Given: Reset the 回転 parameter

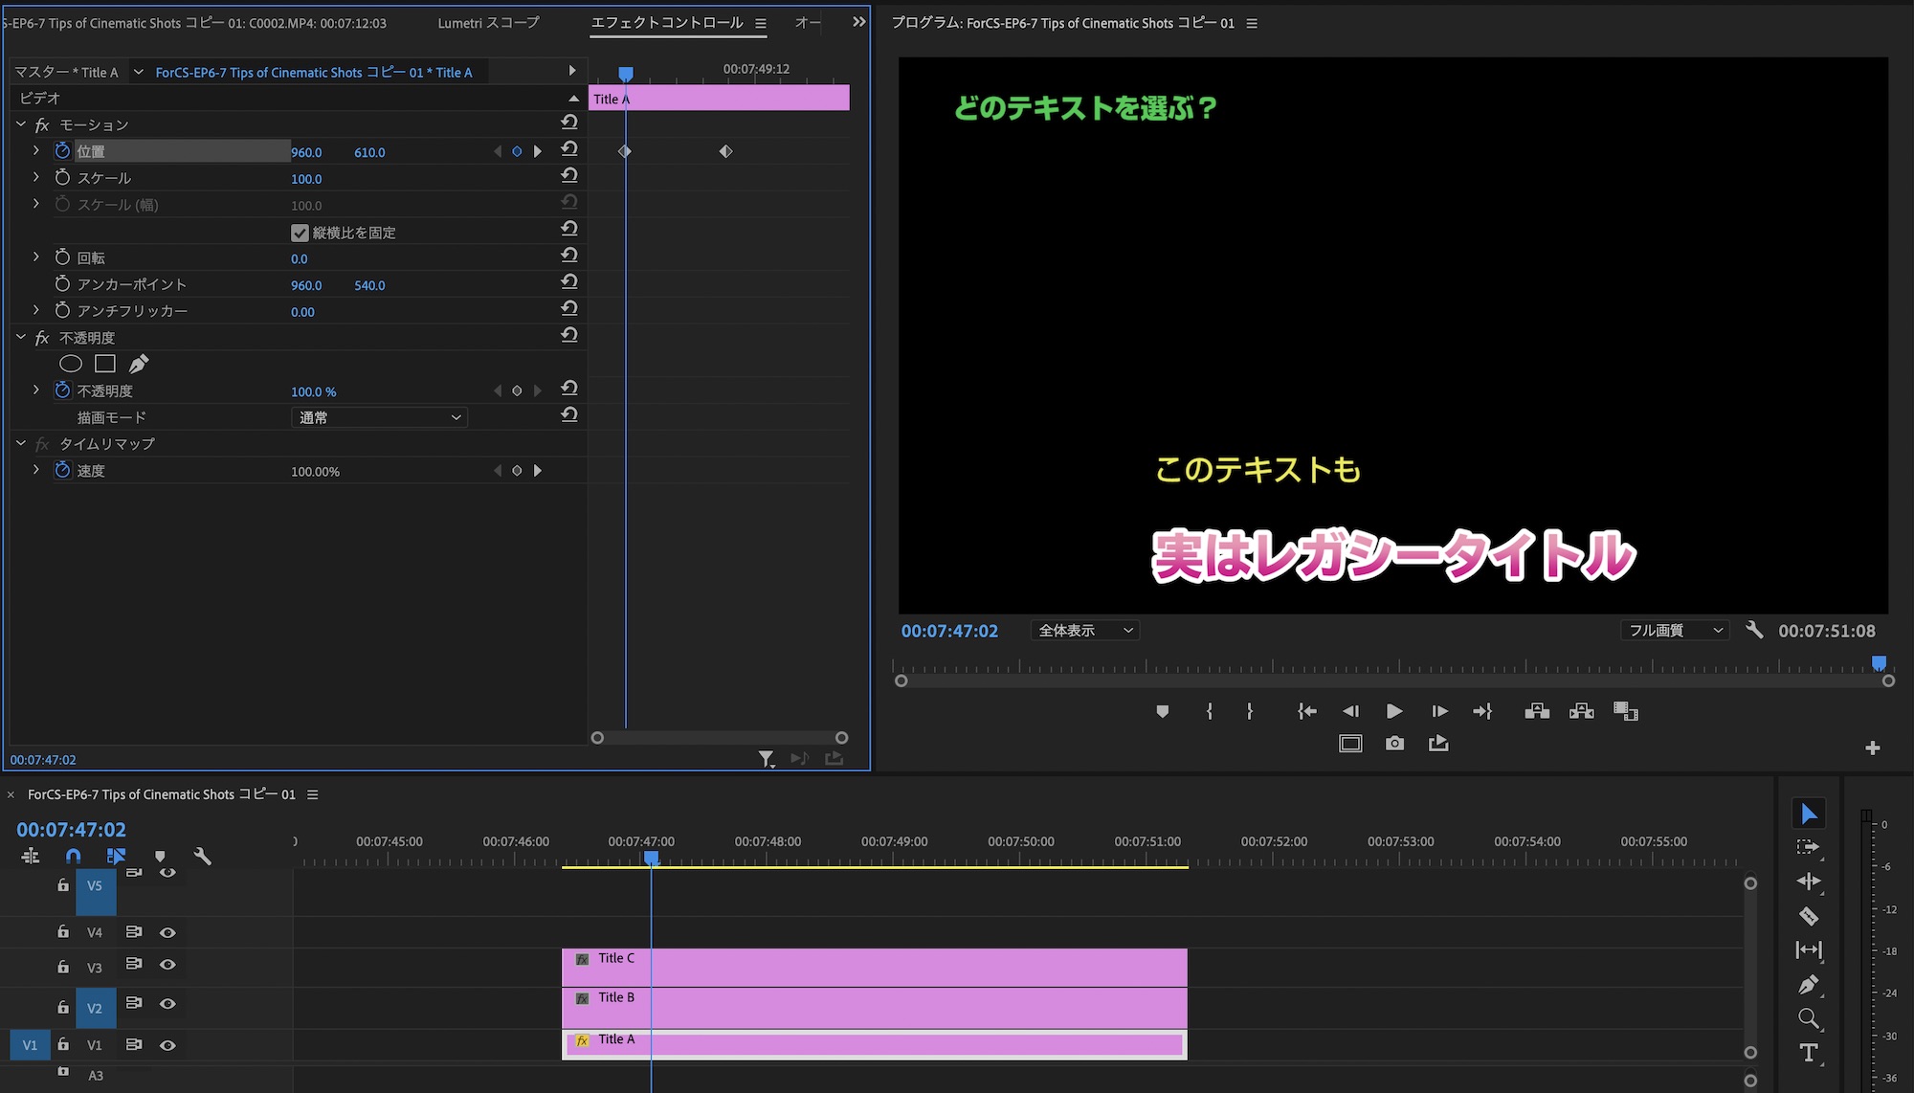Looking at the screenshot, I should coord(569,256).
